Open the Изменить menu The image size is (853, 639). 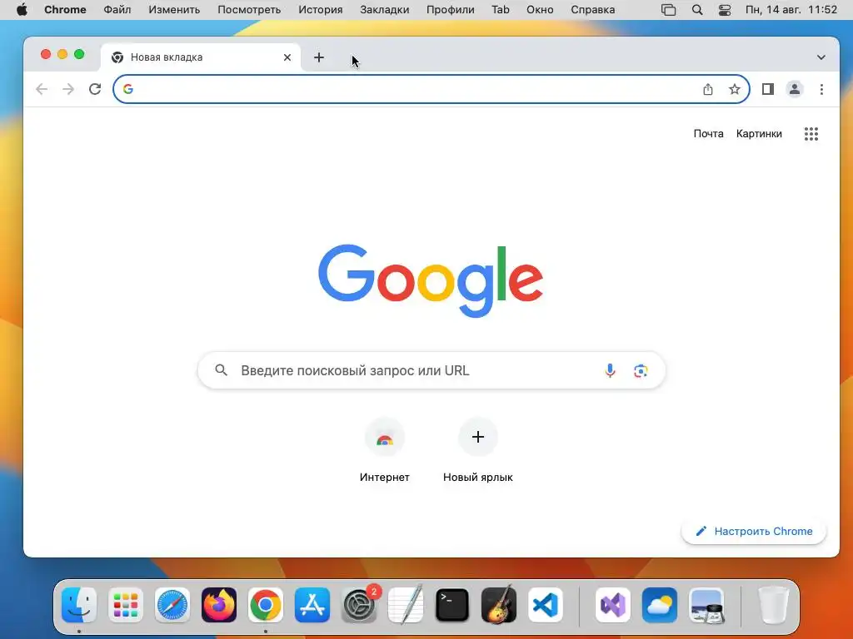click(174, 10)
